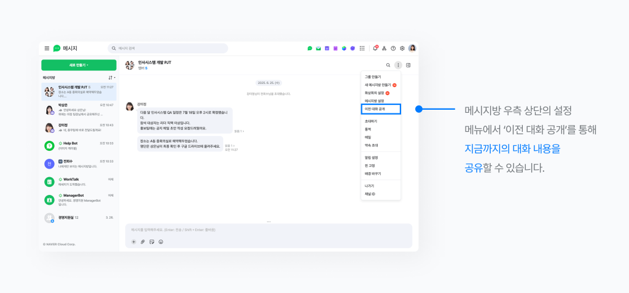Open the mail app icon in top bar
629x293 pixels.
pos(318,48)
